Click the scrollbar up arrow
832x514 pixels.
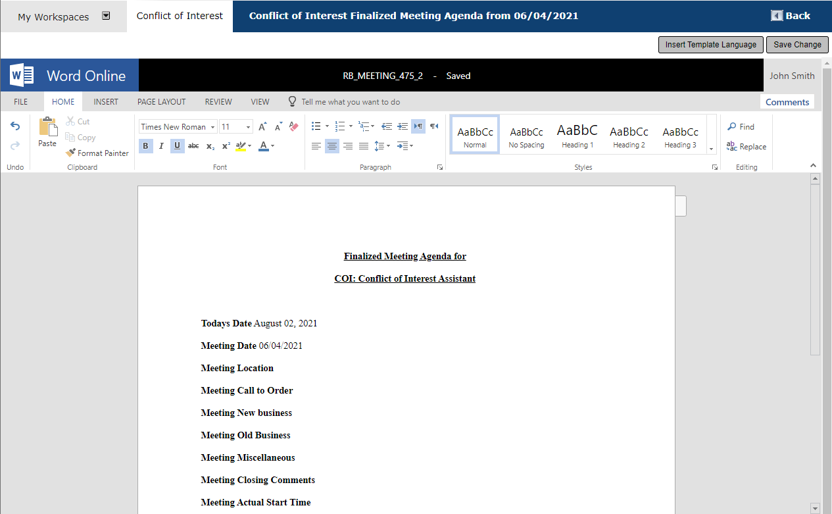[816, 178]
